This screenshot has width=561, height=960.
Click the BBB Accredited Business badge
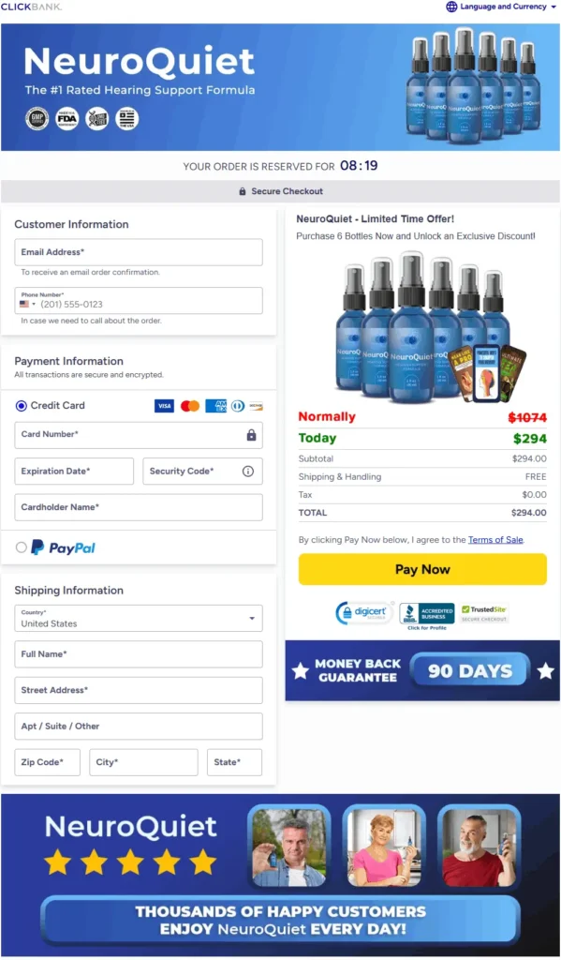pyautogui.click(x=426, y=615)
